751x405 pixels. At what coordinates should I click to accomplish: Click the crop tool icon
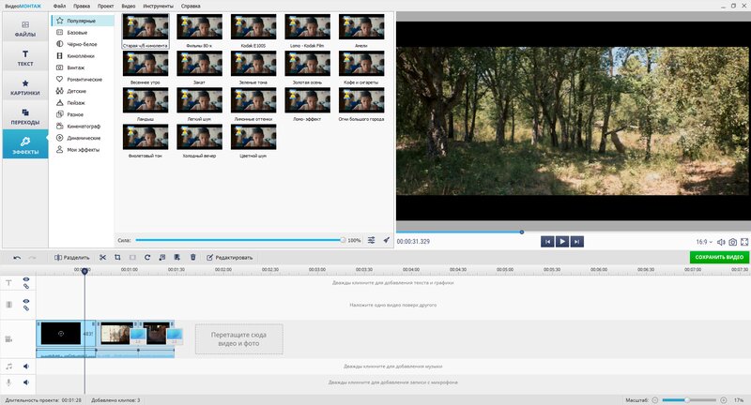click(117, 257)
